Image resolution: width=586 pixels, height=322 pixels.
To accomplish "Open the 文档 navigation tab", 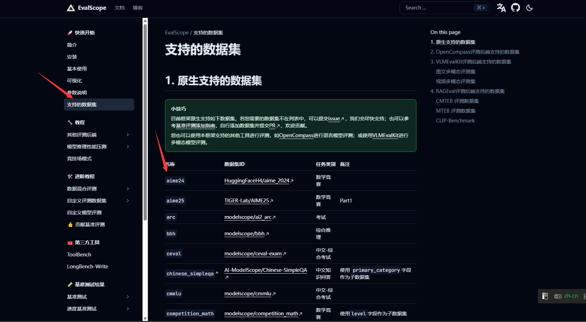I will (119, 8).
